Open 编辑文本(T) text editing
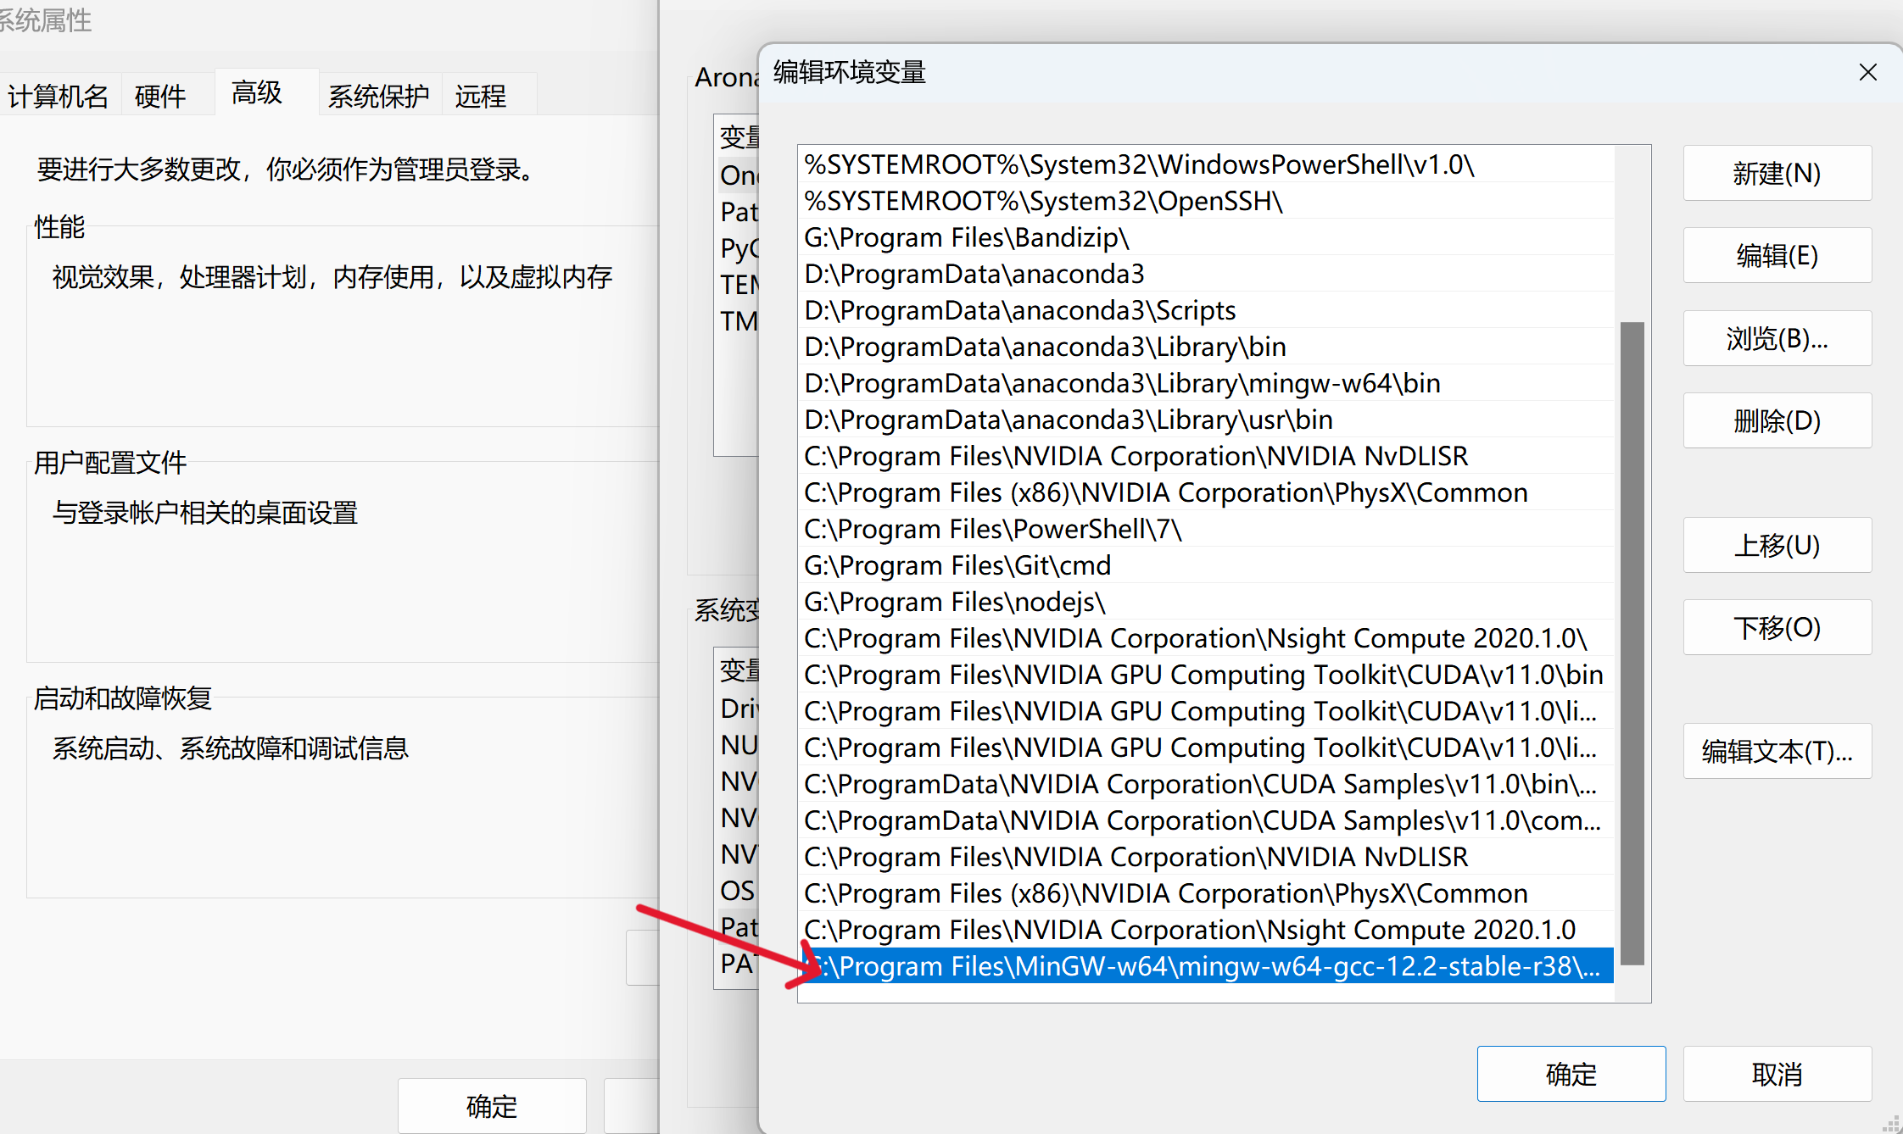This screenshot has width=1903, height=1134. pyautogui.click(x=1777, y=751)
